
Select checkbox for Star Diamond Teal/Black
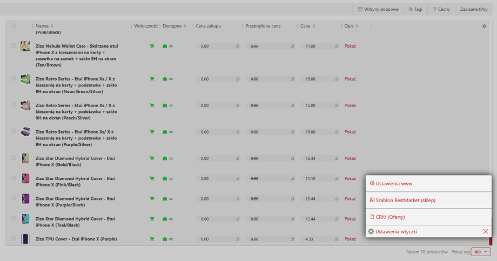pyautogui.click(x=13, y=218)
